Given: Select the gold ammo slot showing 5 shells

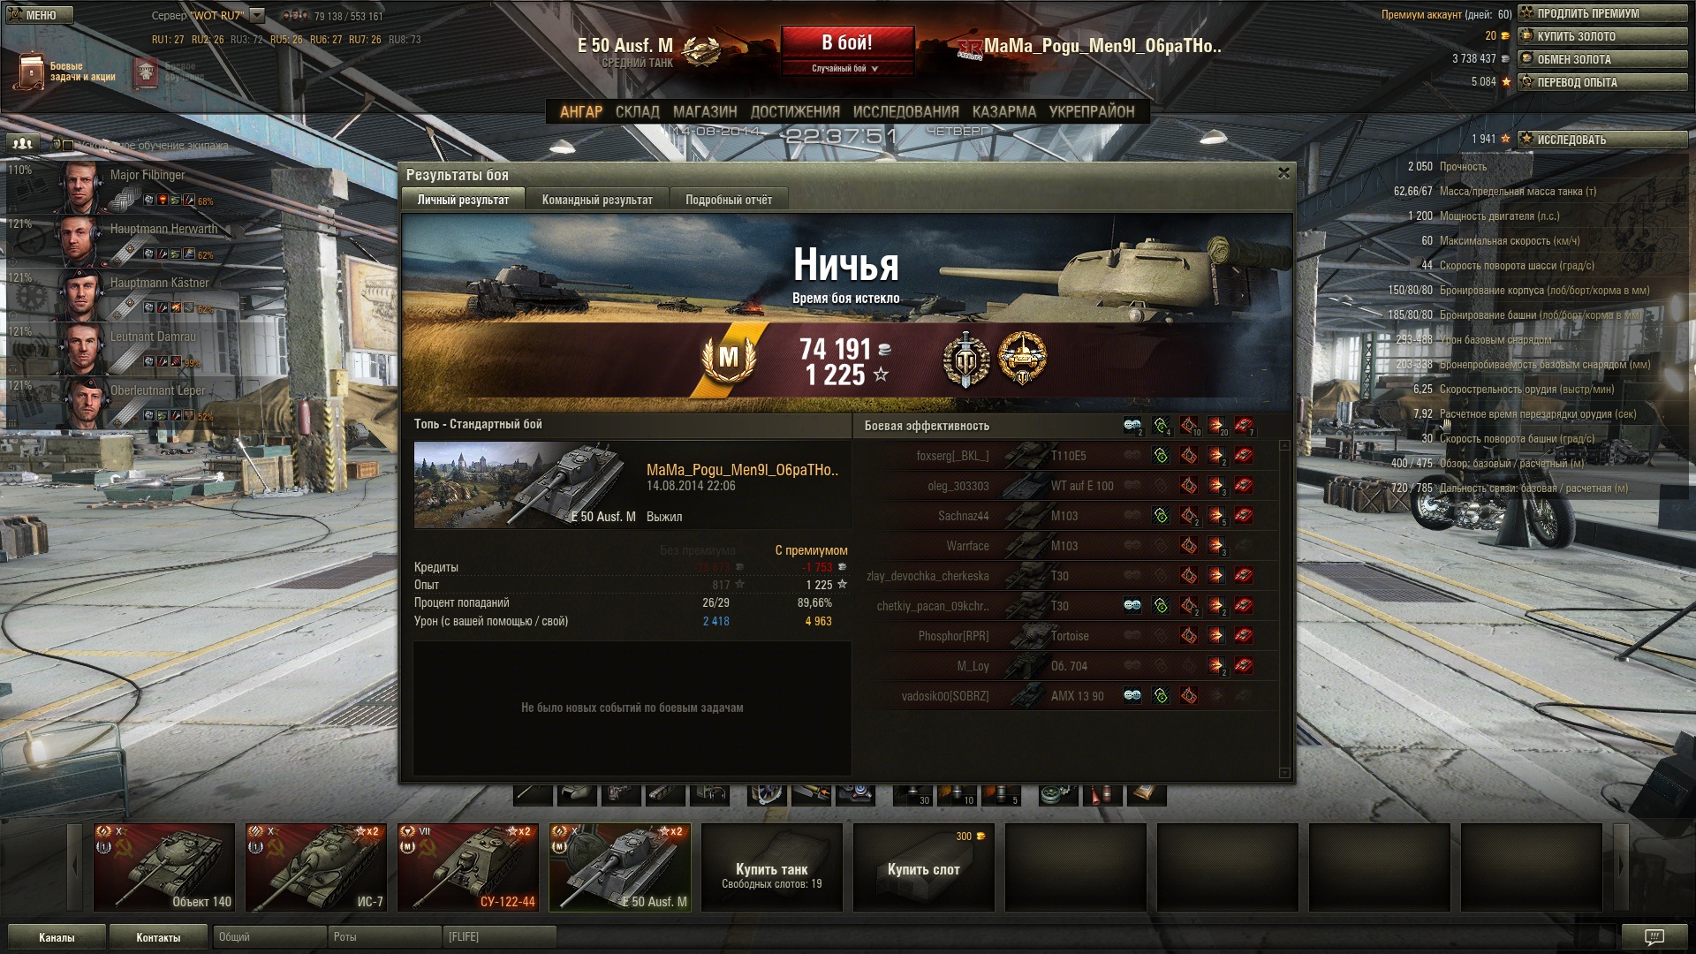Looking at the screenshot, I should [x=1002, y=794].
